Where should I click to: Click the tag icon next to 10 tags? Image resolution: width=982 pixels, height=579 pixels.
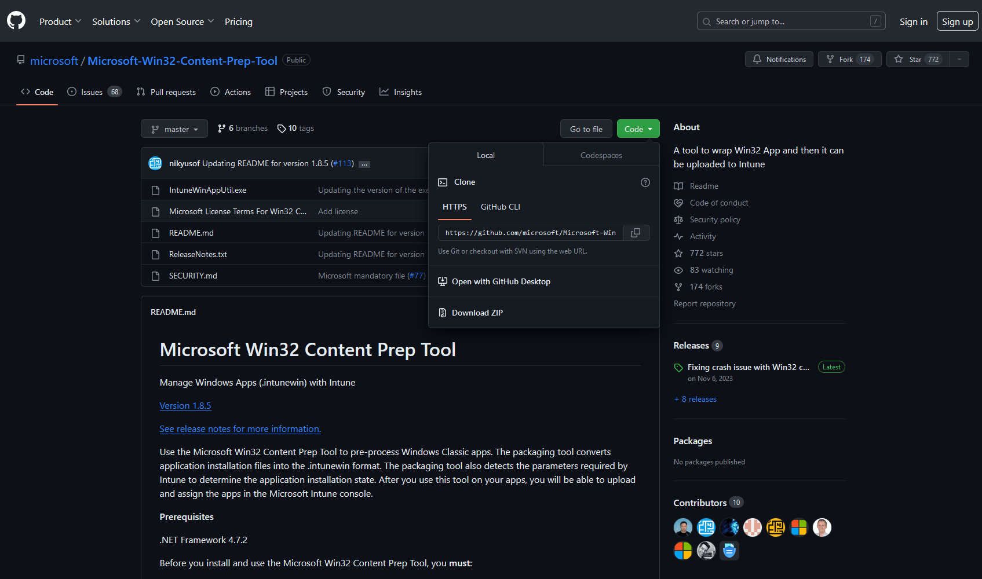[x=282, y=129]
